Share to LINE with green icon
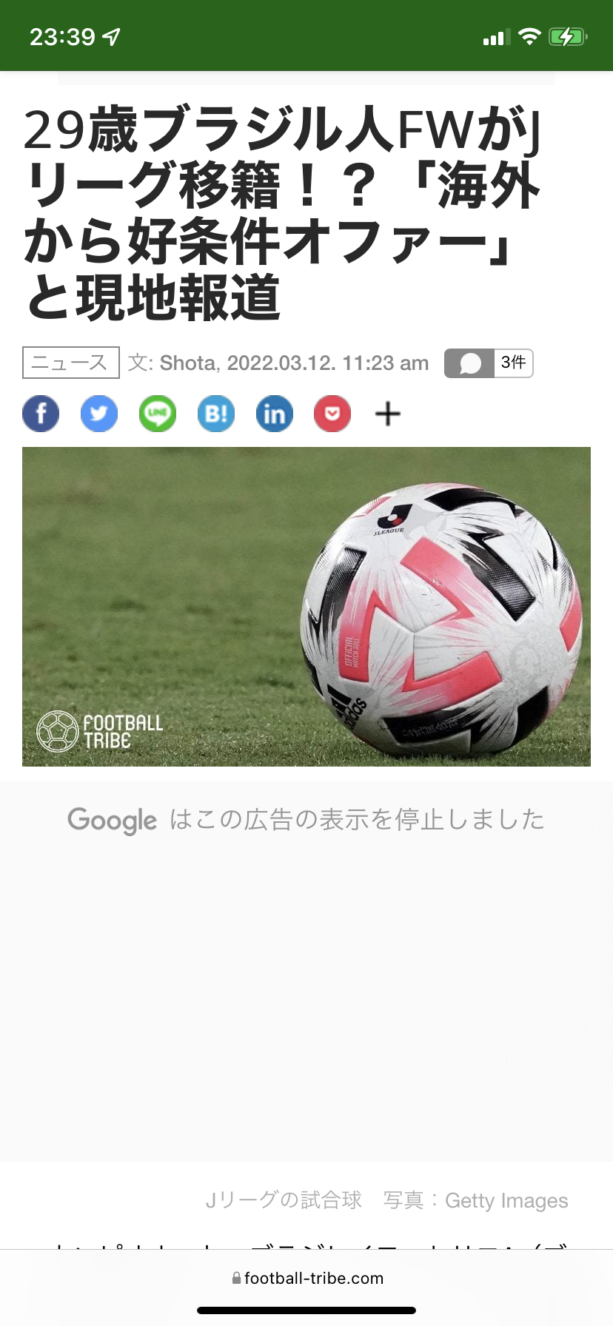The image size is (613, 1326). [x=158, y=414]
